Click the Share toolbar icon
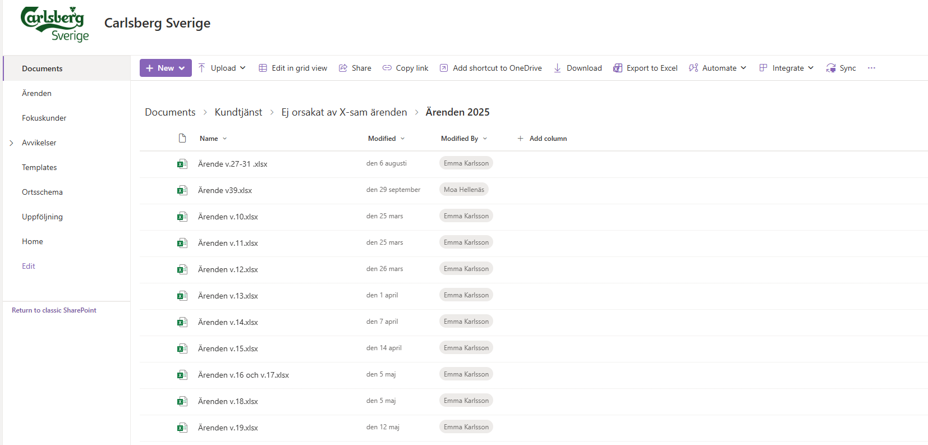Image resolution: width=928 pixels, height=445 pixels. [x=343, y=68]
